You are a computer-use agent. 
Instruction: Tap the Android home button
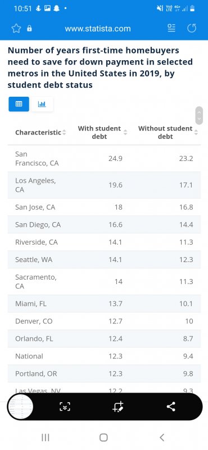[103, 438]
